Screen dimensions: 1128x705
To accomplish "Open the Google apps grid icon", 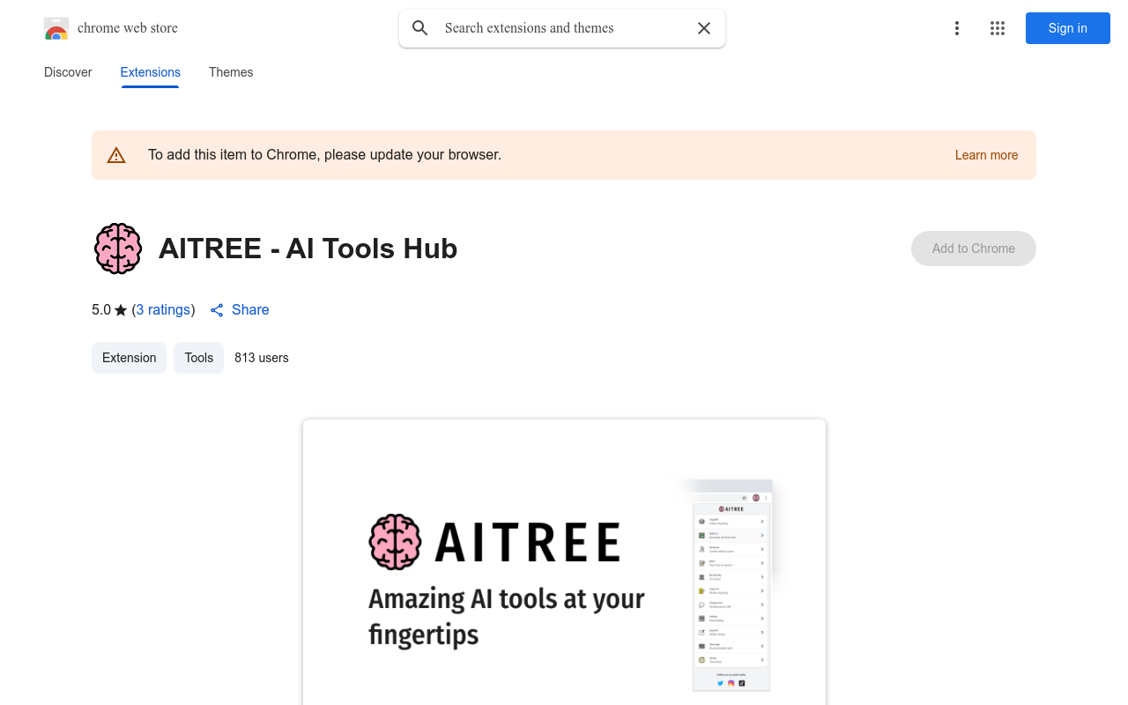I will pos(998,28).
